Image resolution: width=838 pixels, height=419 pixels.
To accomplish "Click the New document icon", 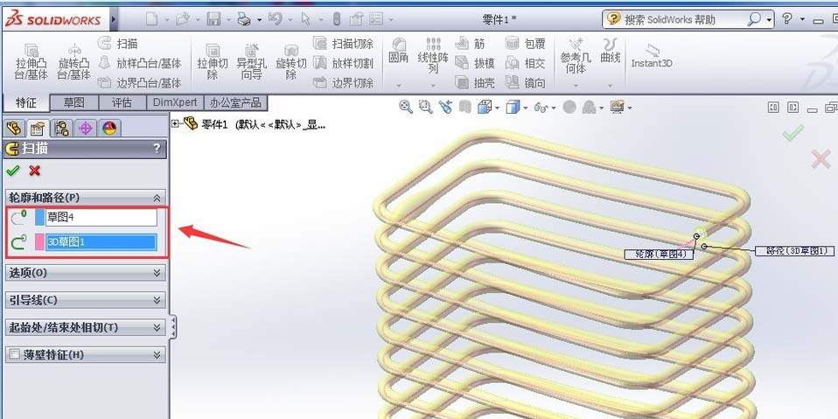I will 152,19.
